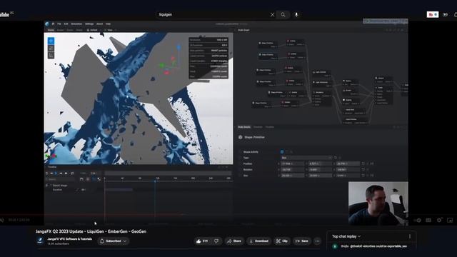The width and height of the screenshot is (457, 257).
Task: Reset Size row with revert icon
Action: click(x=363, y=176)
